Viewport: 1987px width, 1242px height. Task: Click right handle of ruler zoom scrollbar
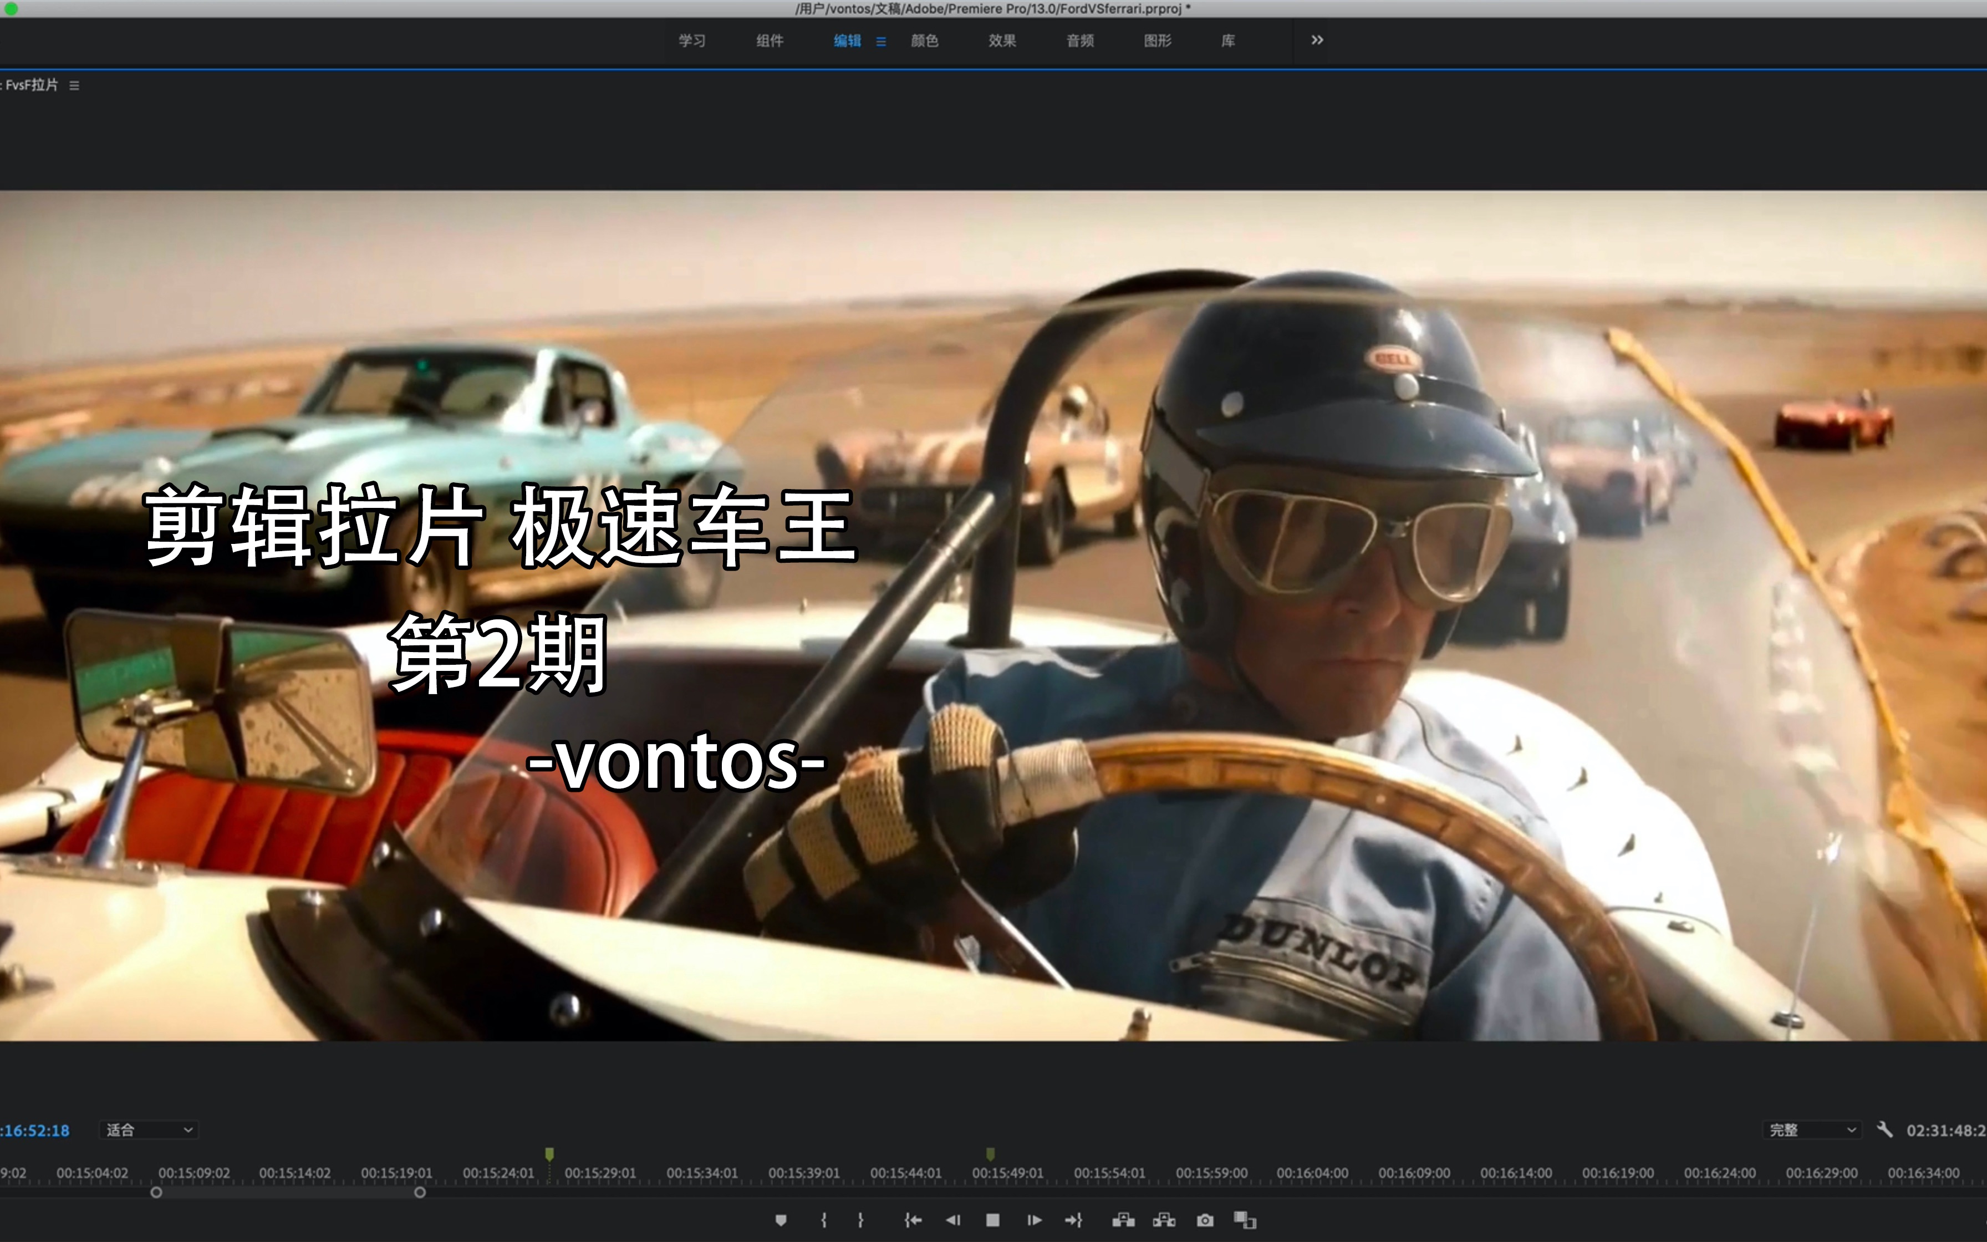tap(420, 1192)
